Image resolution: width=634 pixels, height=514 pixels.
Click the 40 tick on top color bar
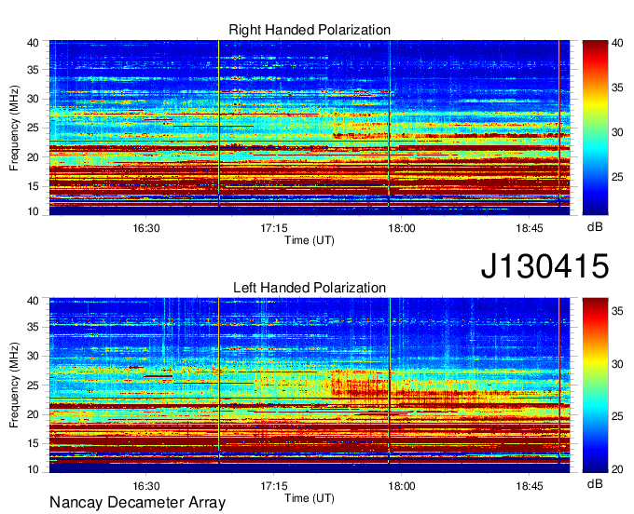click(617, 43)
